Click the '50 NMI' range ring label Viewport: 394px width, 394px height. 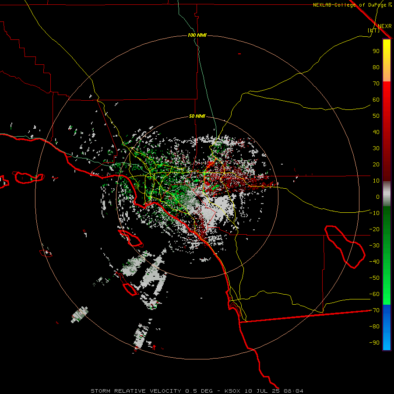197,116
